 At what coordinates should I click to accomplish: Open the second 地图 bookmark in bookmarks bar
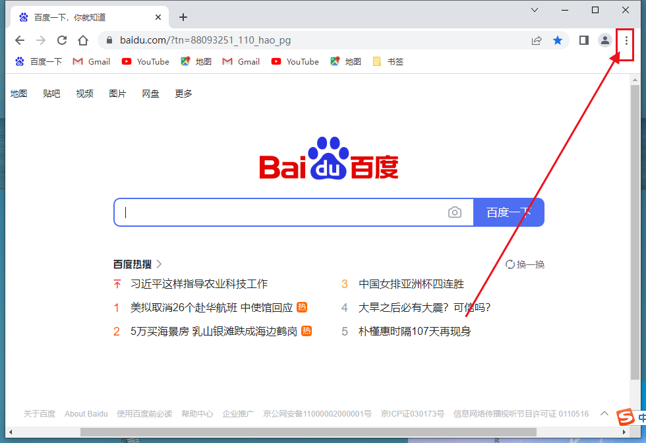(345, 62)
